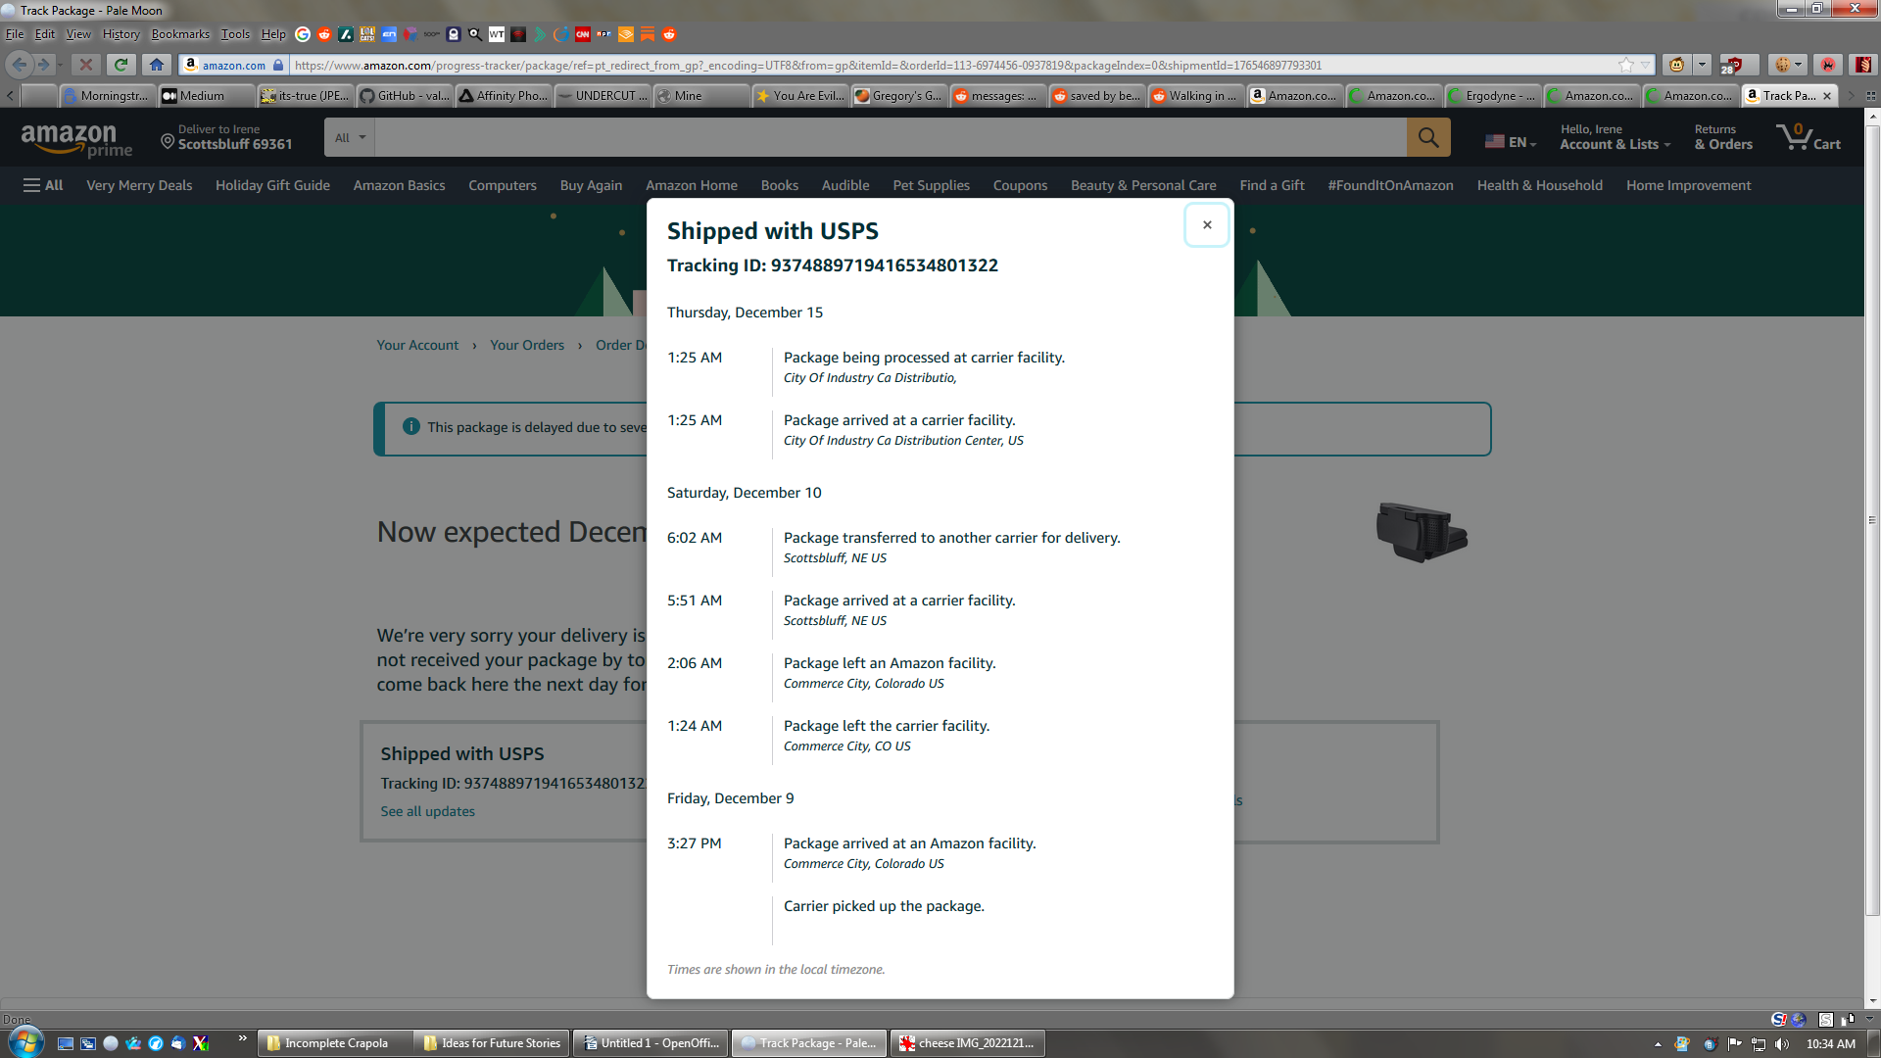
Task: Go to the Amazon Prime logo home
Action: 76,139
